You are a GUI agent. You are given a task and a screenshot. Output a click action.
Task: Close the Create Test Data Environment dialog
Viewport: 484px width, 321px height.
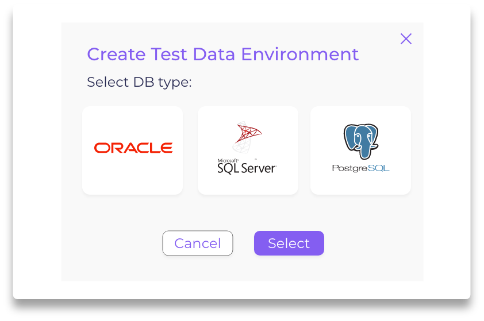[x=406, y=39]
